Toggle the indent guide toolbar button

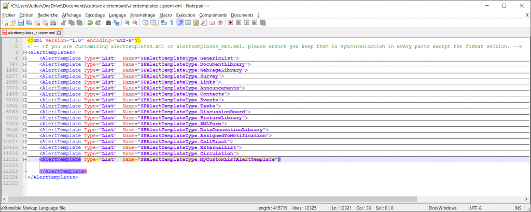coord(180,23)
